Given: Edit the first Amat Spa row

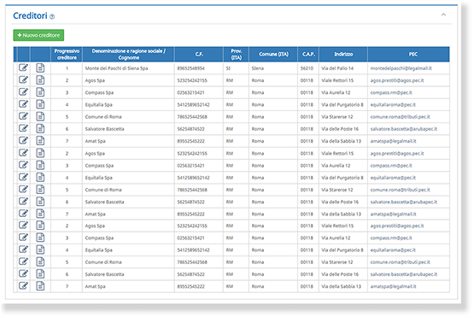Looking at the screenshot, I should click(24, 141).
